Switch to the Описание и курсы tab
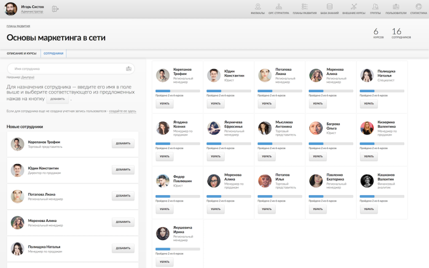Viewport: 429px width, 268px height. coord(21,54)
